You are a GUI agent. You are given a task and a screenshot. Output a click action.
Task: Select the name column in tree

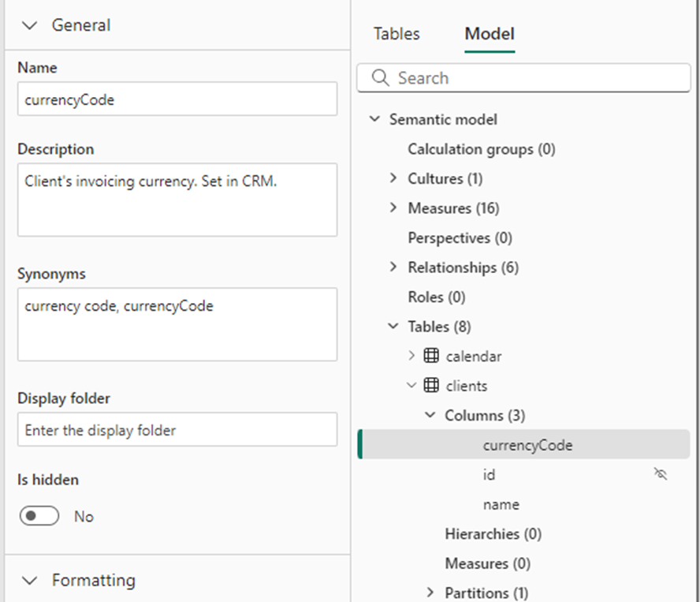[501, 504]
